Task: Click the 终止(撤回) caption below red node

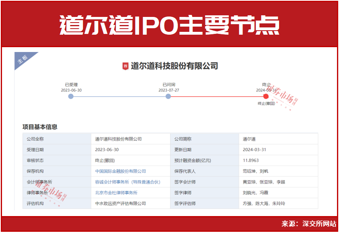Action: point(266,104)
